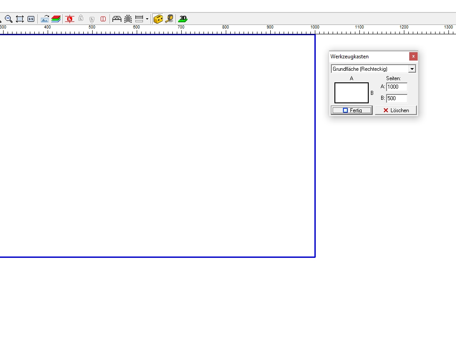The width and height of the screenshot is (456, 342).
Task: Toggle the tape measure tool
Action: point(169,19)
